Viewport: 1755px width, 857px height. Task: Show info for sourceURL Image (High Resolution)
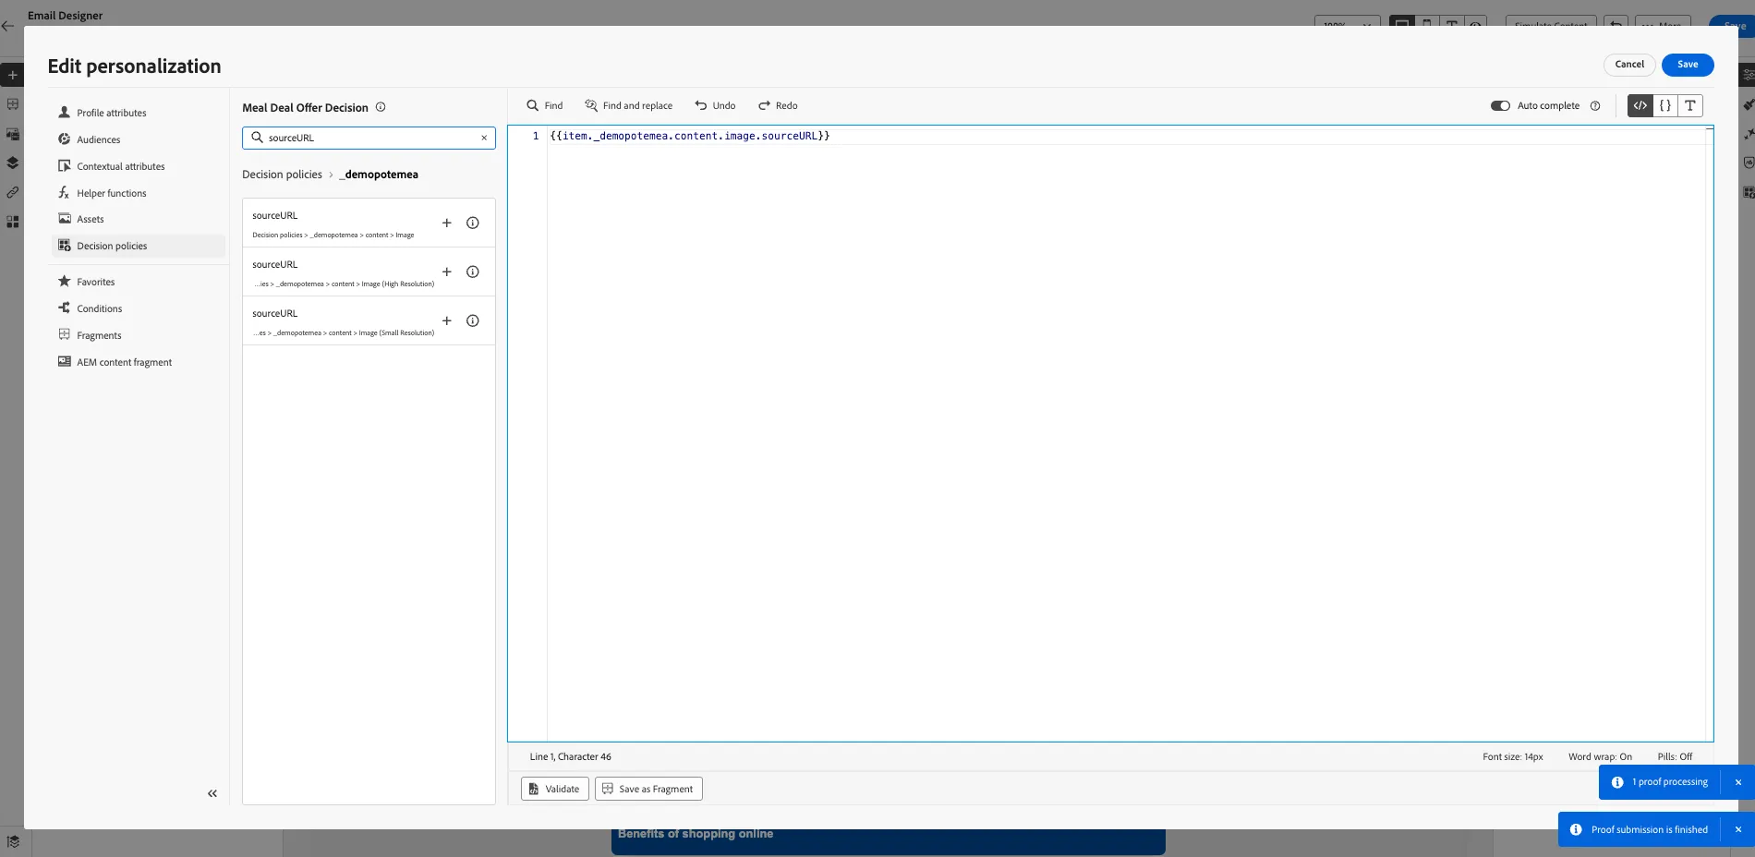pos(473,272)
